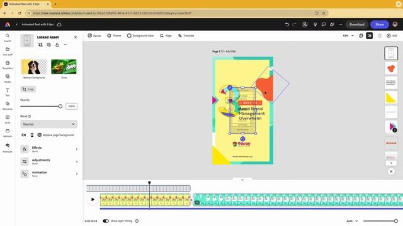Click the timeline playhead marker
403x226 pixels.
coord(149,183)
